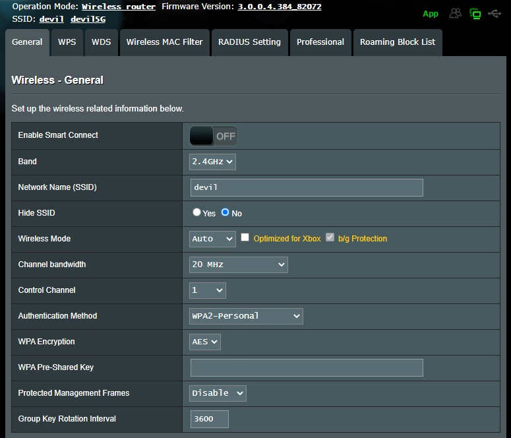
Task: Select Yes for Hide SSID
Action: click(x=196, y=212)
